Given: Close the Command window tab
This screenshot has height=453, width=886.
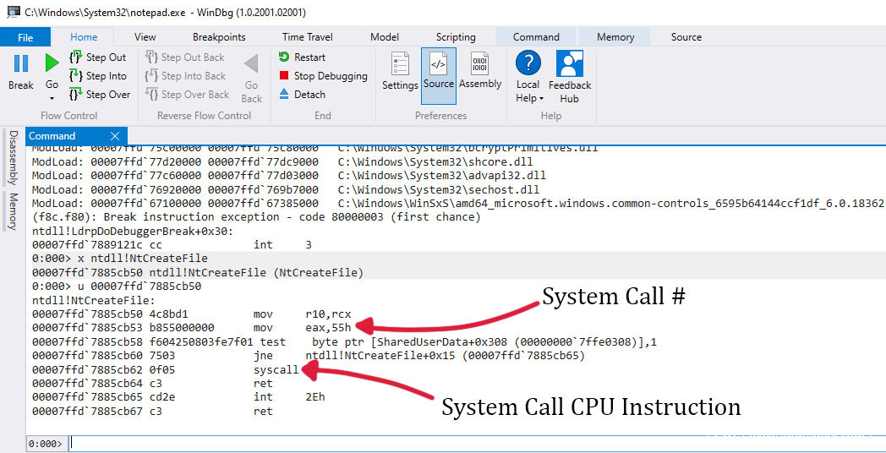Looking at the screenshot, I should [x=115, y=136].
